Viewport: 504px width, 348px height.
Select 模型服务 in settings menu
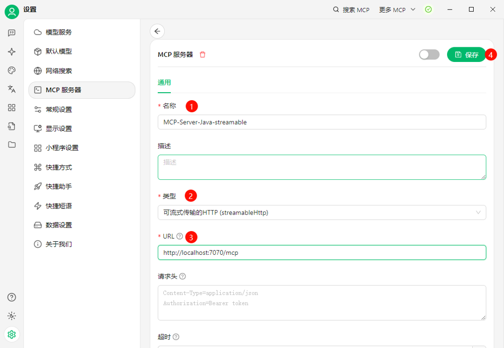[58, 32]
